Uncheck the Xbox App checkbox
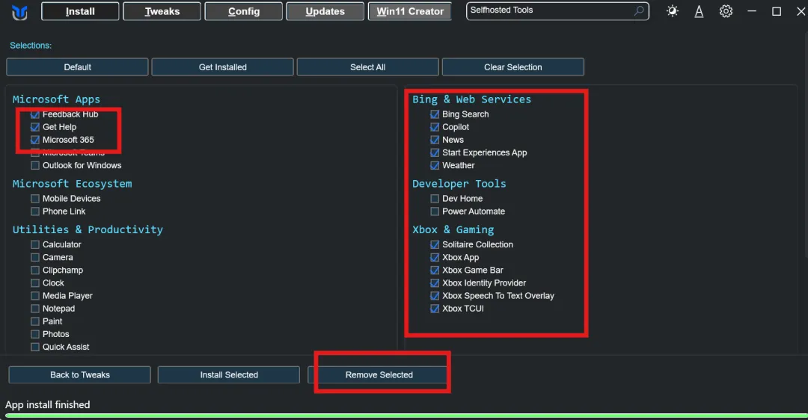 point(435,257)
